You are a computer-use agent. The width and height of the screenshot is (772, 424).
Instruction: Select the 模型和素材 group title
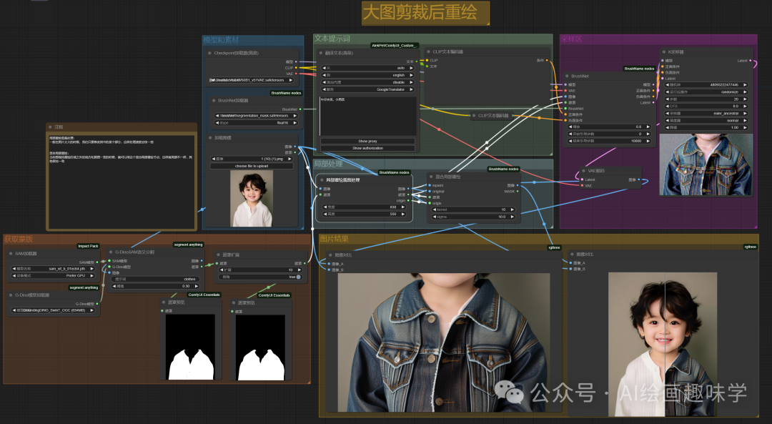[x=221, y=40]
